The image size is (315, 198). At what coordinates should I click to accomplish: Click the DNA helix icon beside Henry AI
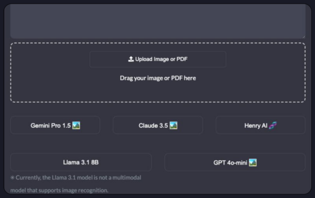point(272,126)
